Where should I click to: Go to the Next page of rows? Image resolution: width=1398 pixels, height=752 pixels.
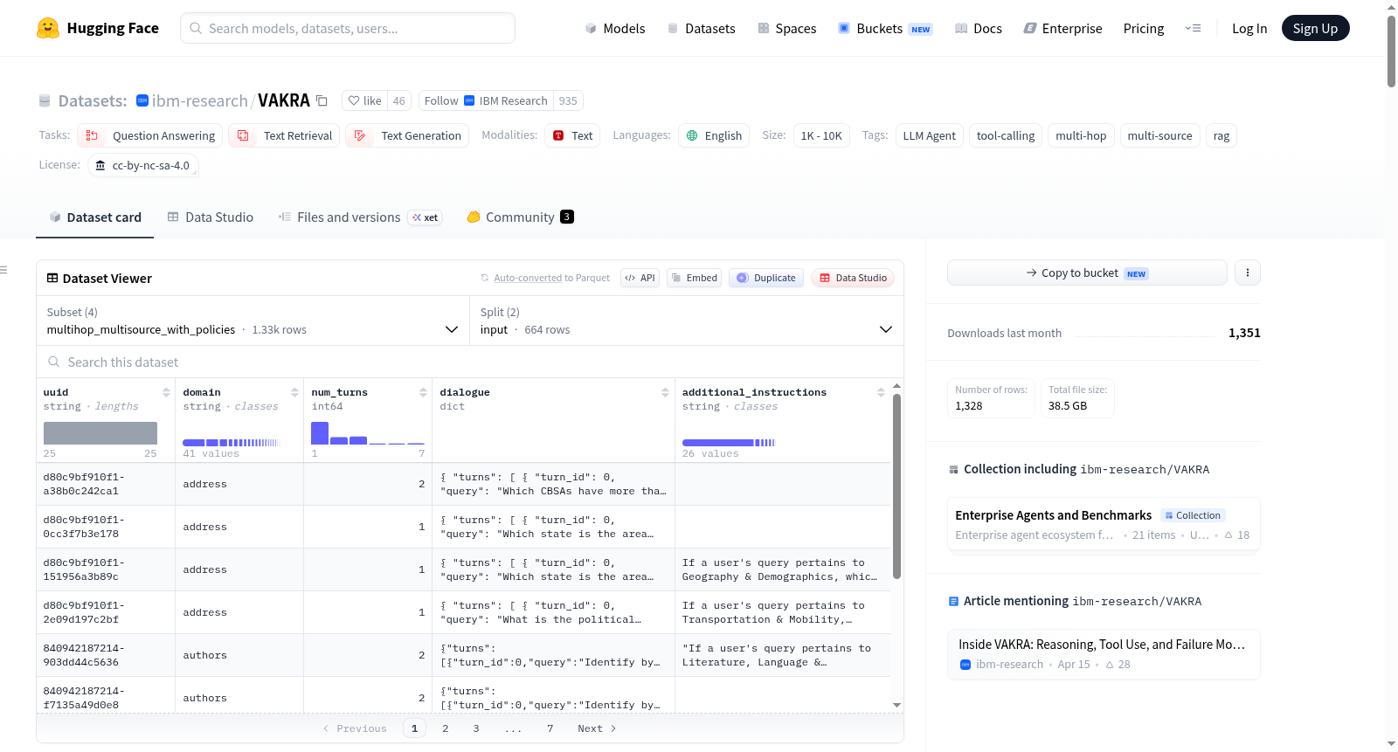597,728
